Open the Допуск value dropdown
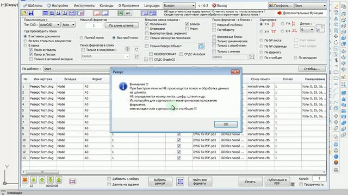 307,29
